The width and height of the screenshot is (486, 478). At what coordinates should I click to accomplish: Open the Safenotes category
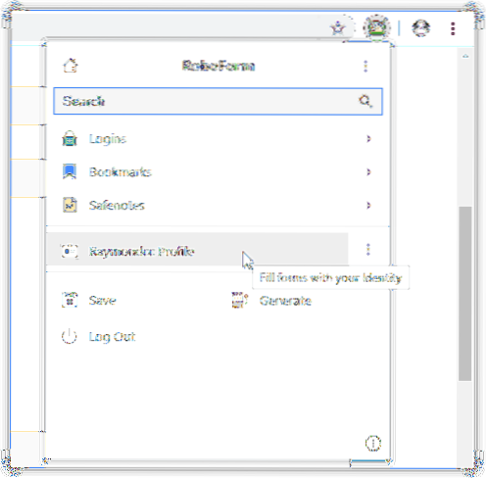point(218,206)
